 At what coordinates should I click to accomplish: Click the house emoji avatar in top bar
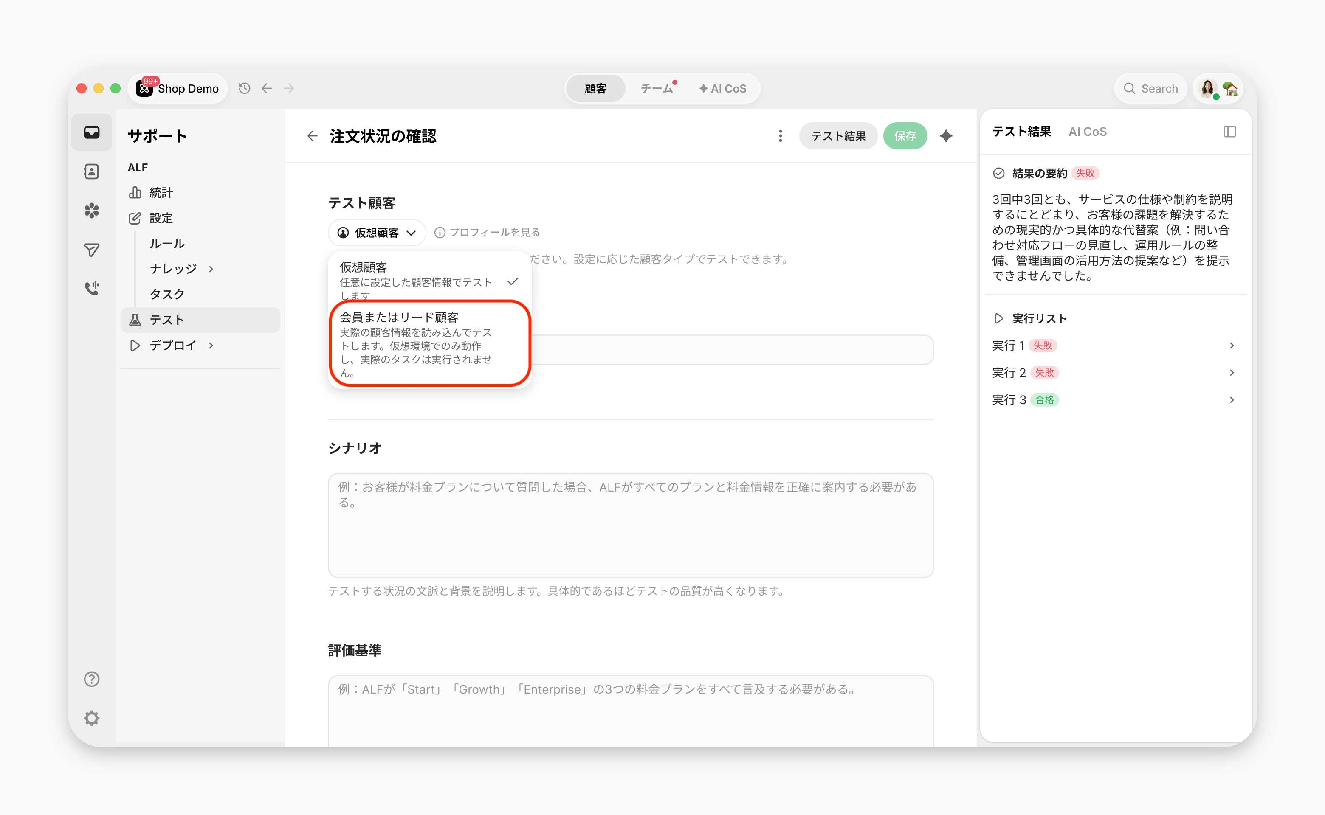coord(1230,88)
